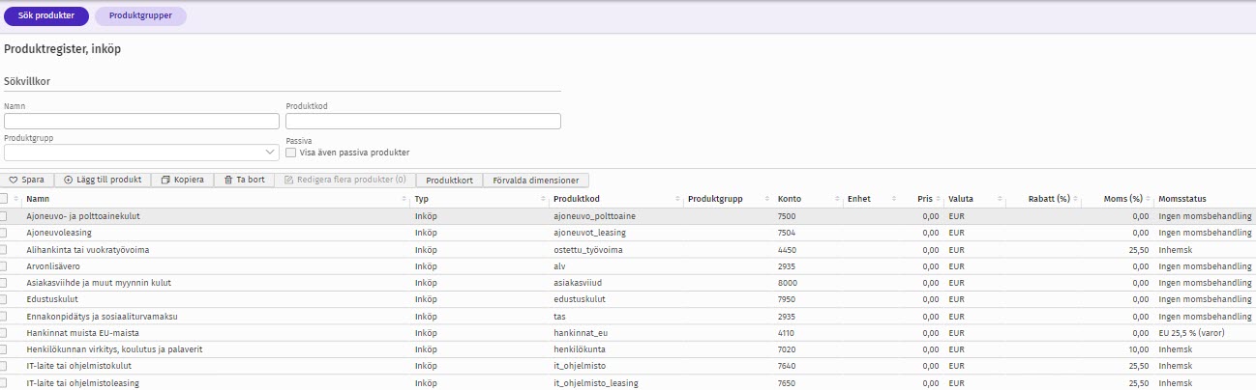Click Redigera flera produkter button
1256x390 pixels.
point(344,180)
